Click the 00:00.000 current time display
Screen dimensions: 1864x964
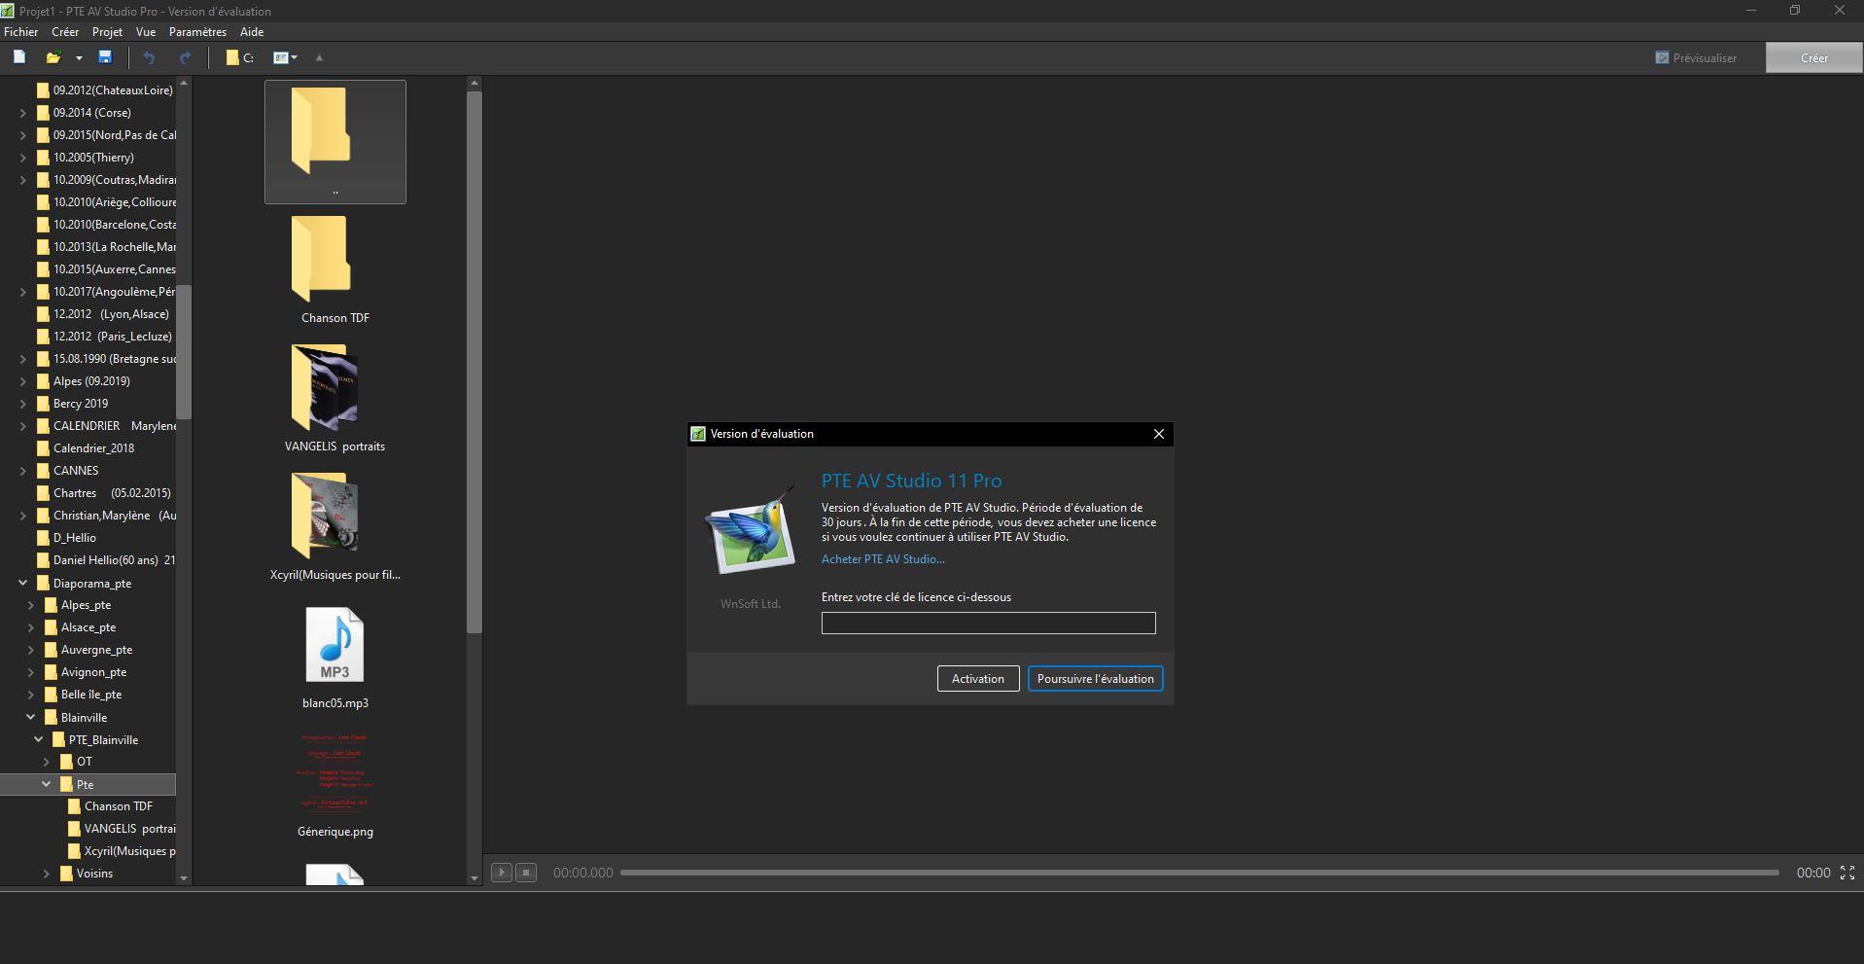tap(583, 873)
